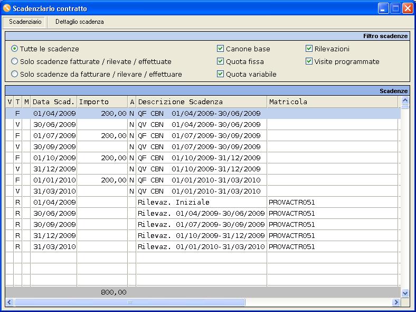Image resolution: width=416 pixels, height=312 pixels.
Task: Switch to the Scadenziario tab
Action: point(25,22)
